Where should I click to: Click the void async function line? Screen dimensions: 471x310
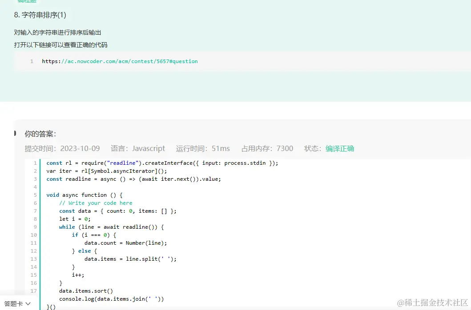tap(85, 195)
